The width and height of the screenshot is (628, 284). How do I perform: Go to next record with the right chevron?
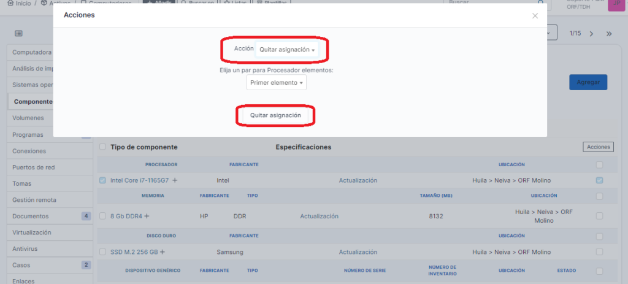[x=591, y=34]
